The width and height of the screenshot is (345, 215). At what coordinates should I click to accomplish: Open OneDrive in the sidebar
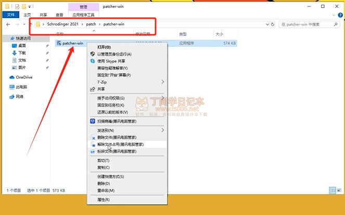[x=24, y=77]
